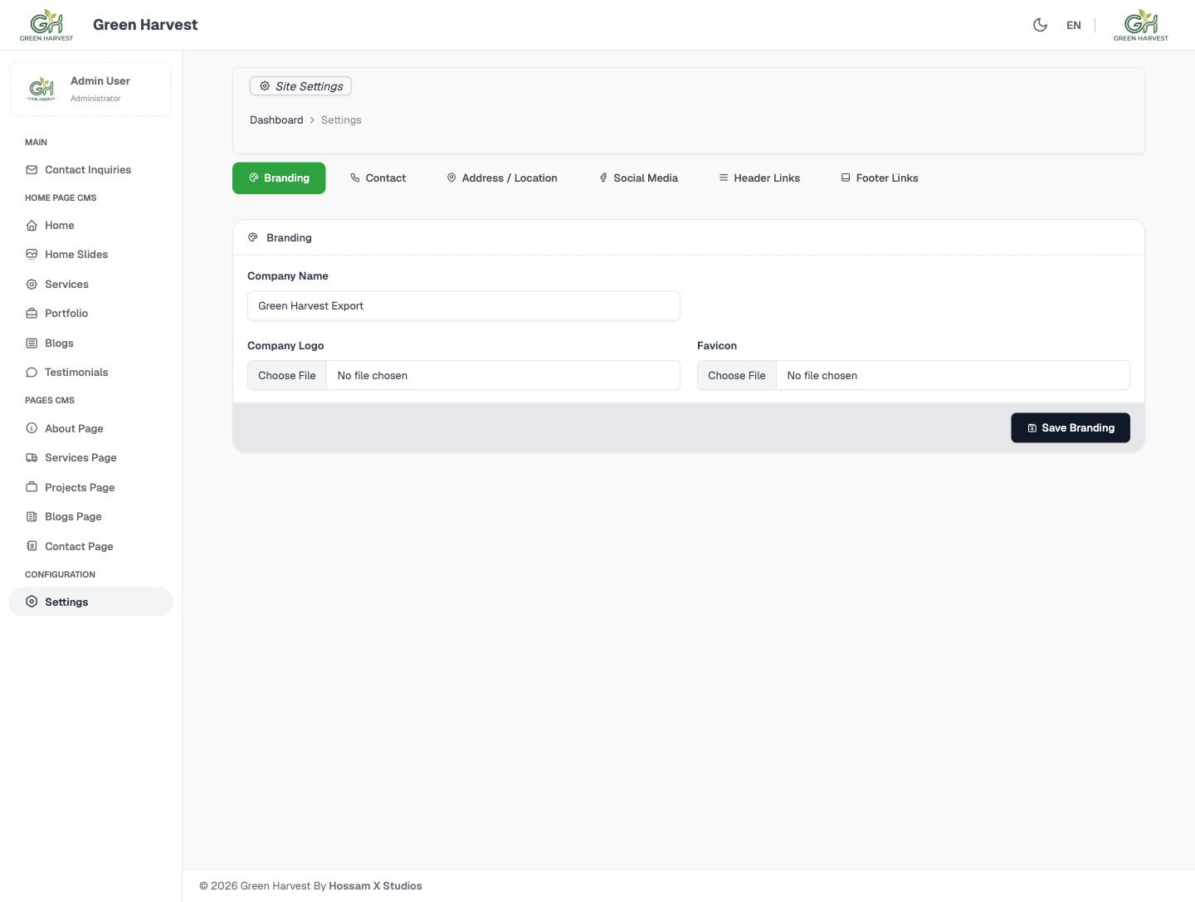Viewport: 1195px width, 902px height.
Task: Click Save Branding button
Action: (x=1071, y=427)
